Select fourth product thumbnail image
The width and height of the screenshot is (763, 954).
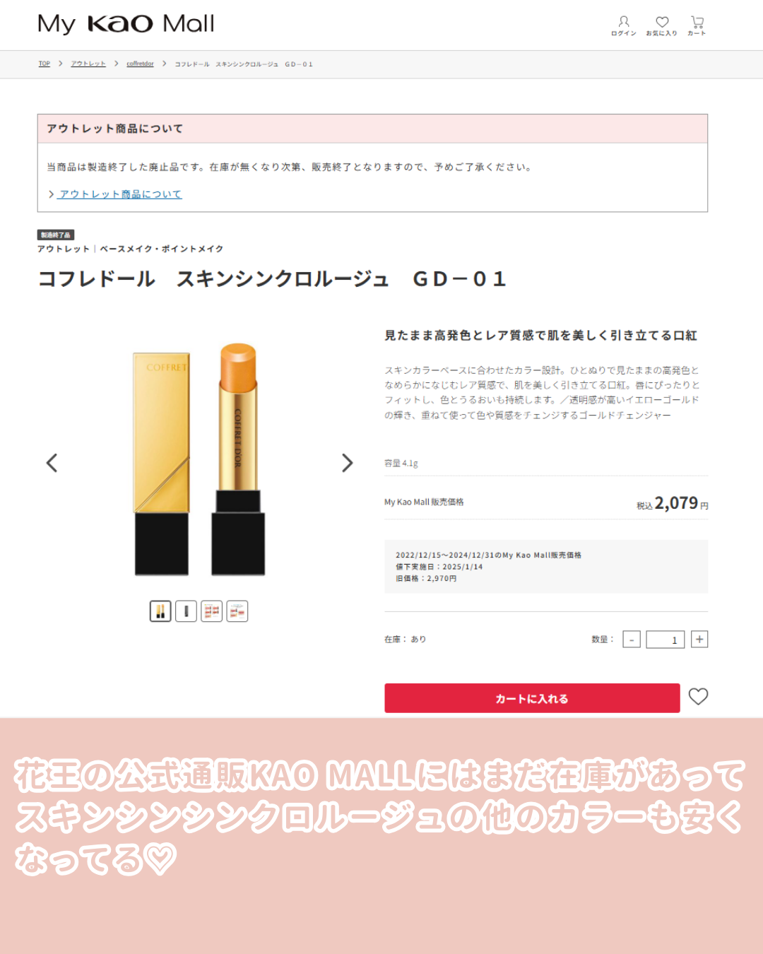237,611
